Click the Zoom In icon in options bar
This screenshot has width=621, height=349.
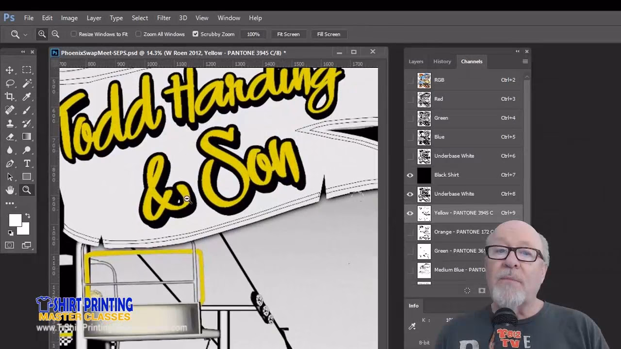point(42,34)
